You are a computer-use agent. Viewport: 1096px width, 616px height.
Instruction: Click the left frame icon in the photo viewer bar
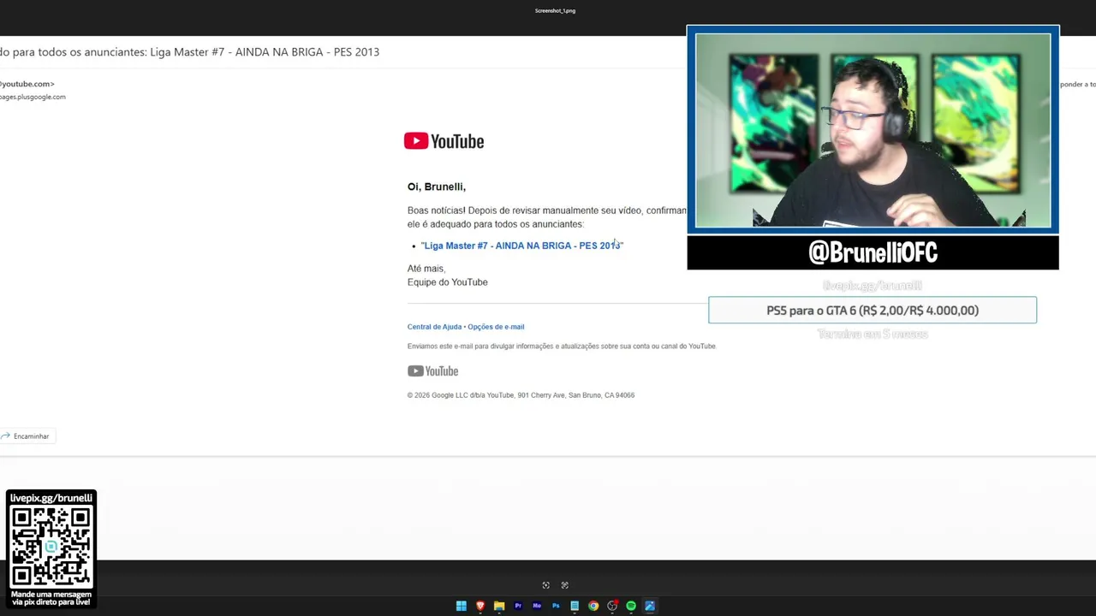coord(545,585)
